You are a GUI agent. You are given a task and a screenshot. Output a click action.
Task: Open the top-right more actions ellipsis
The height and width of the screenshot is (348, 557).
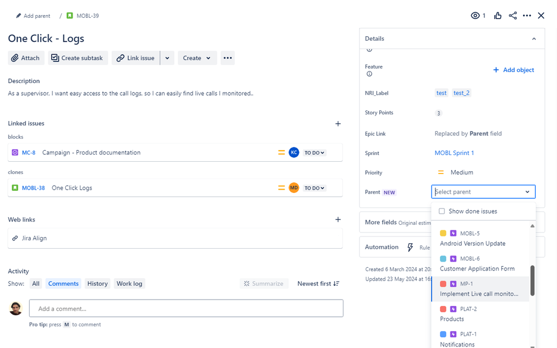point(527,16)
